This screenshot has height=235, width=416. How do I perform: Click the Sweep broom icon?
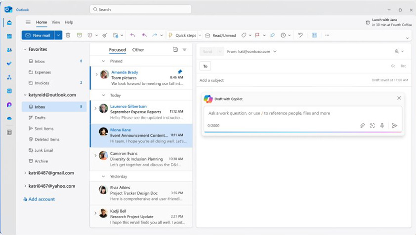tap(105, 35)
